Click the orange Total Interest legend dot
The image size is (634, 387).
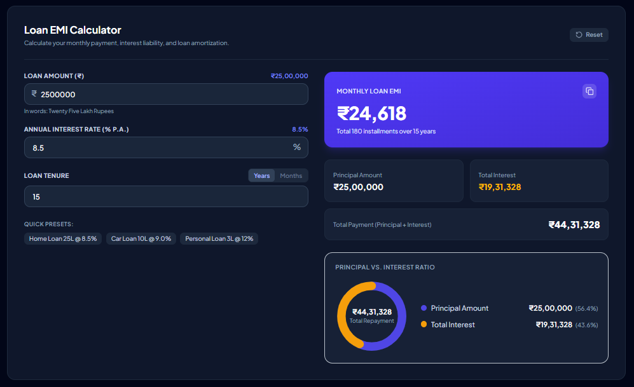point(424,324)
